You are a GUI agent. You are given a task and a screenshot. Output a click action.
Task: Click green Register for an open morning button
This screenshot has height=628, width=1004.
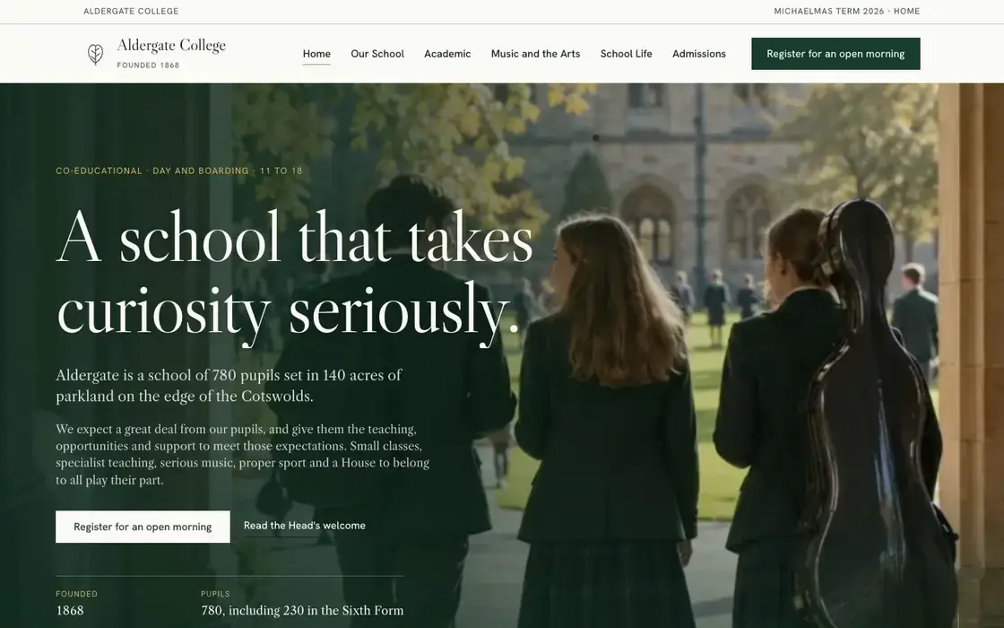[x=835, y=54]
